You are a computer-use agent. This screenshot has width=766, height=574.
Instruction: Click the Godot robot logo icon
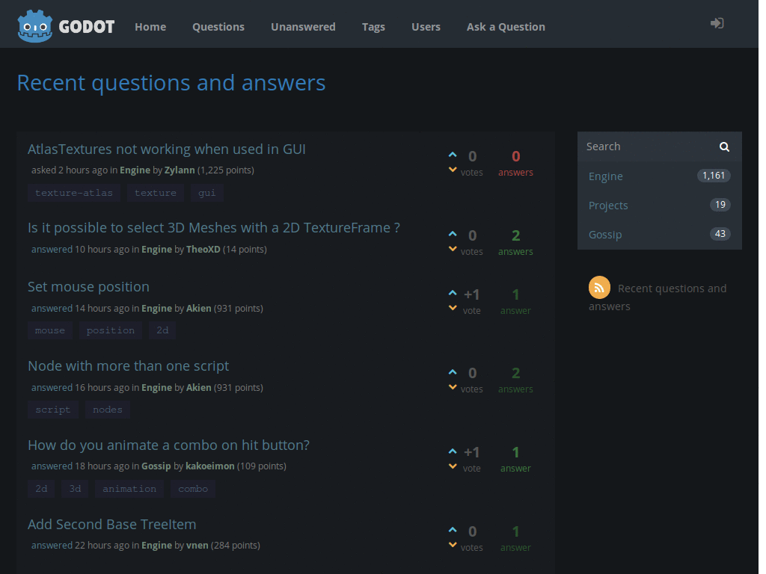point(34,26)
